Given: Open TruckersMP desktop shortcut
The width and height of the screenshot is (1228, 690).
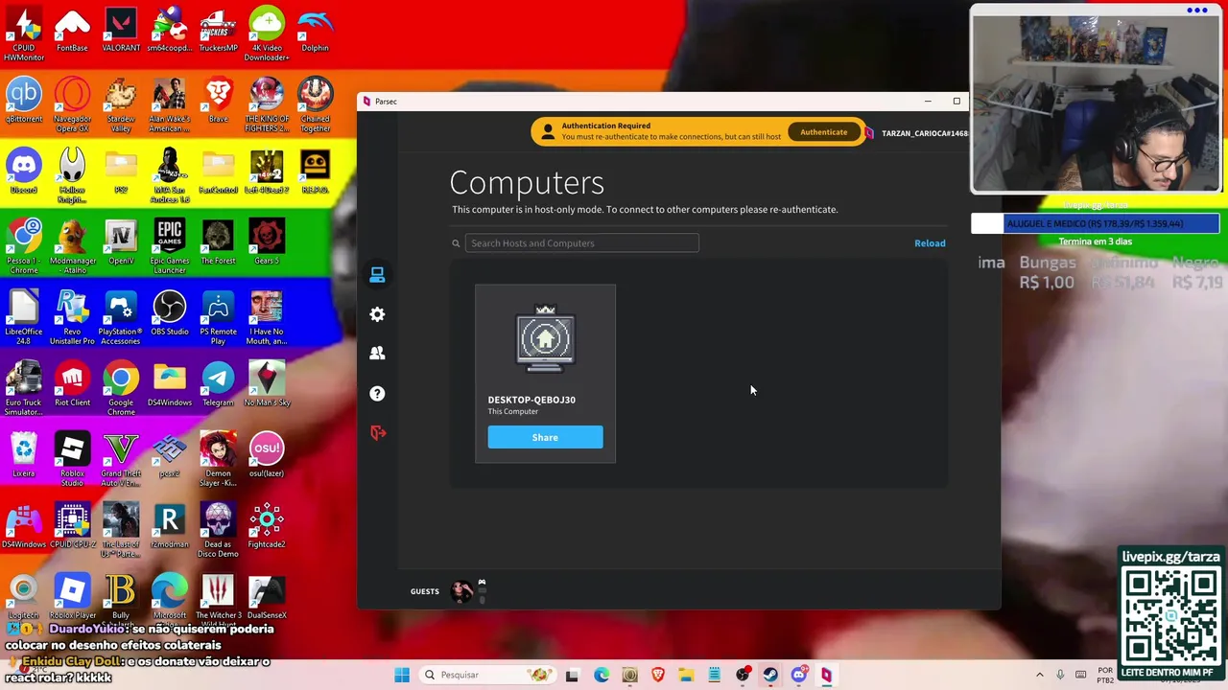Looking at the screenshot, I should click(x=218, y=29).
